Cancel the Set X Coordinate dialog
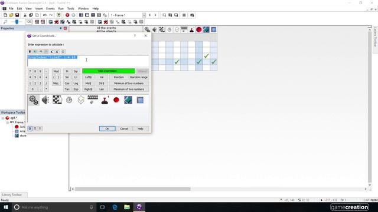378x212 pixels. [x=124, y=129]
